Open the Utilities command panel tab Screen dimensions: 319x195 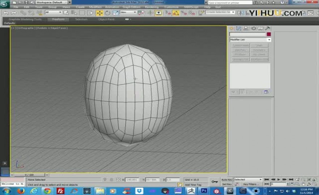point(268,29)
